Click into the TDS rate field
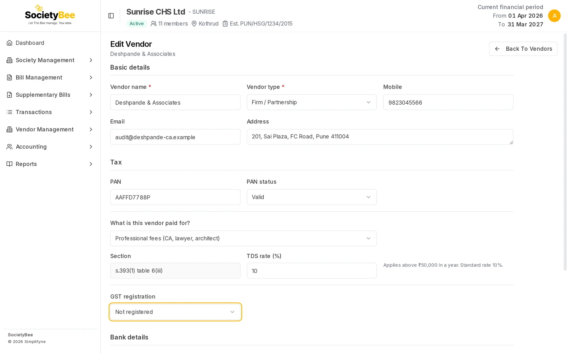This screenshot has height=354, width=567. pos(311,271)
